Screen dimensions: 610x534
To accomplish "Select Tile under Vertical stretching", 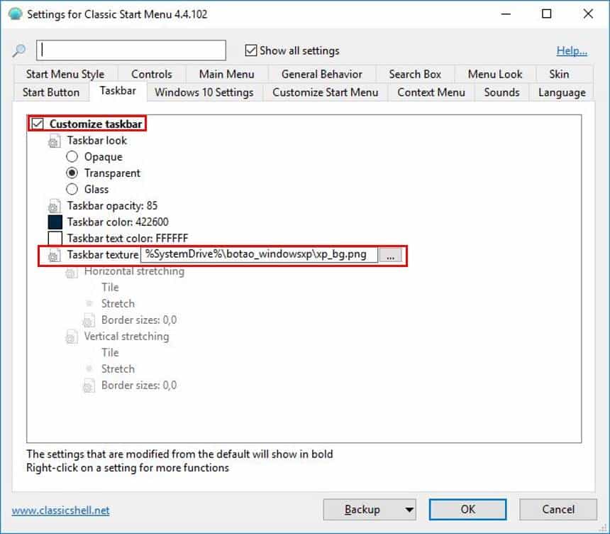I will 110,352.
